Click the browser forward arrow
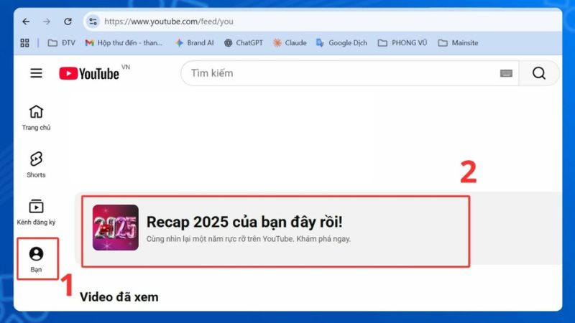 (x=47, y=22)
